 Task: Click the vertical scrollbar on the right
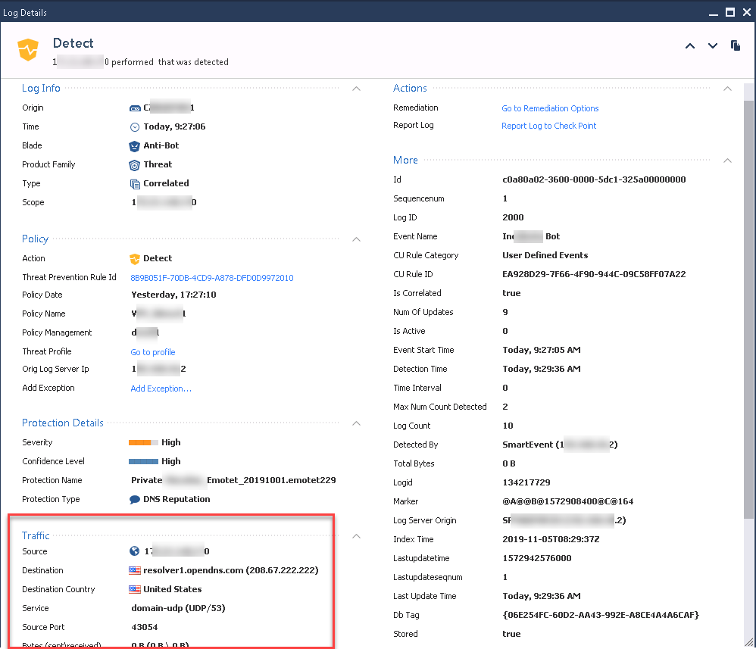pyautogui.click(x=748, y=303)
